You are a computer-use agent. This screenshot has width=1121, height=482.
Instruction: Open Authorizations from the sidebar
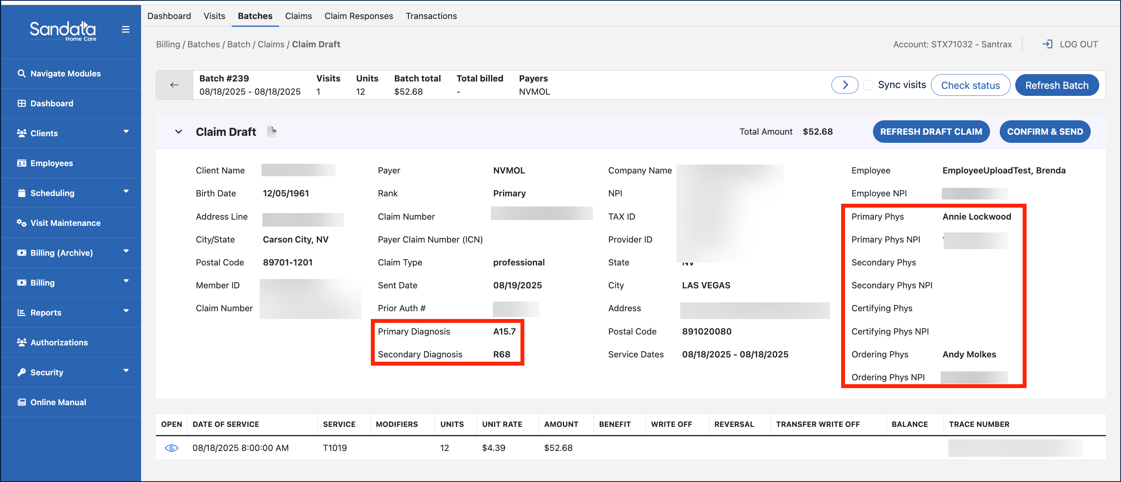[59, 343]
